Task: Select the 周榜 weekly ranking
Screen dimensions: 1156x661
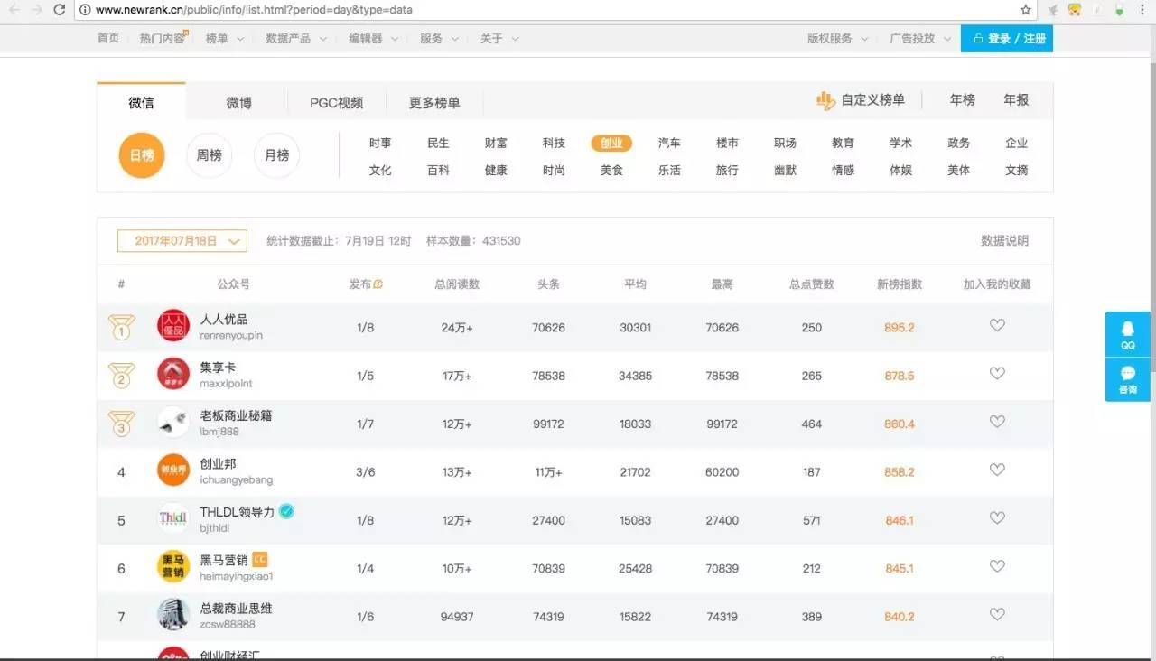Action: pos(210,155)
